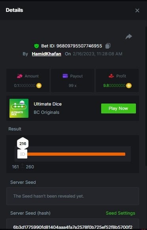Click the Server Seed field
This screenshot has height=230, width=147.
(x=73, y=196)
